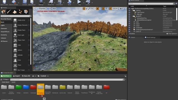The width and height of the screenshot is (178, 100).
Task: Select the Geometry Editing mode cube icon
Action: 26,12
